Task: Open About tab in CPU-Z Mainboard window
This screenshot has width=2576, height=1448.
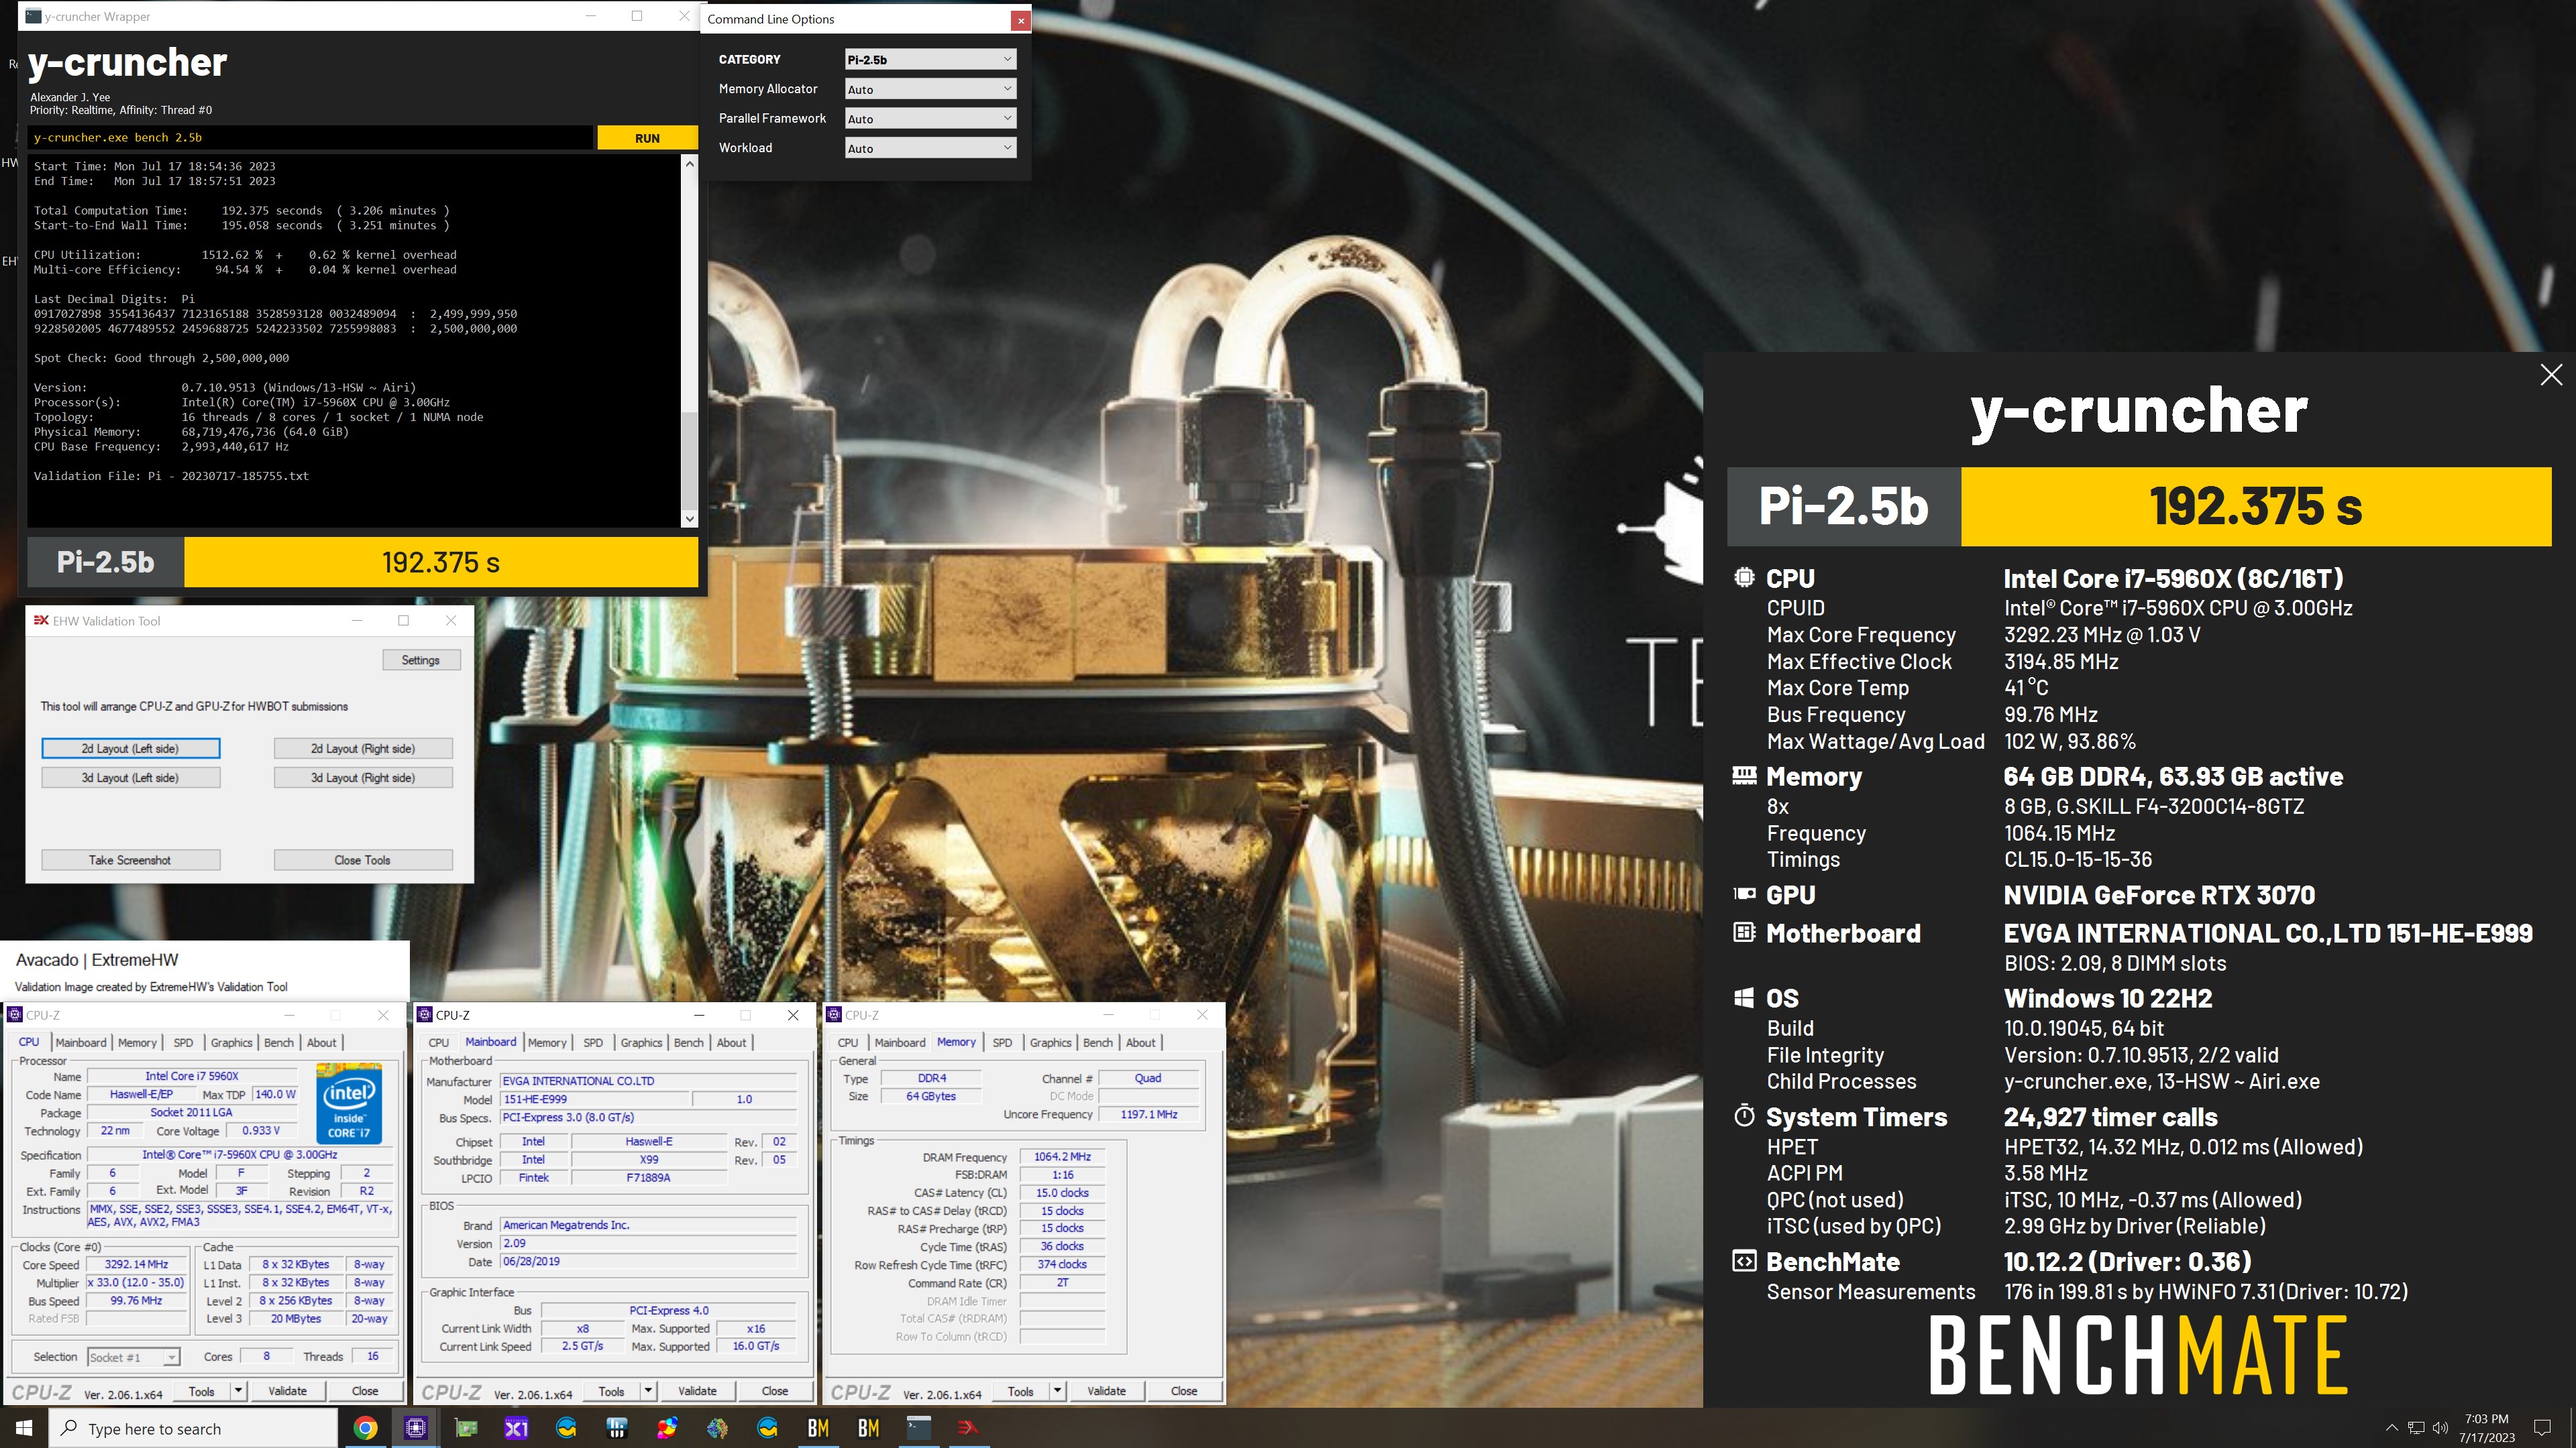Action: pos(731,1042)
